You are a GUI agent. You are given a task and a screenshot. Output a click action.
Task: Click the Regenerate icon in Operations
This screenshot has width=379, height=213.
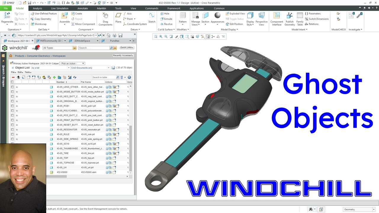click(7, 16)
